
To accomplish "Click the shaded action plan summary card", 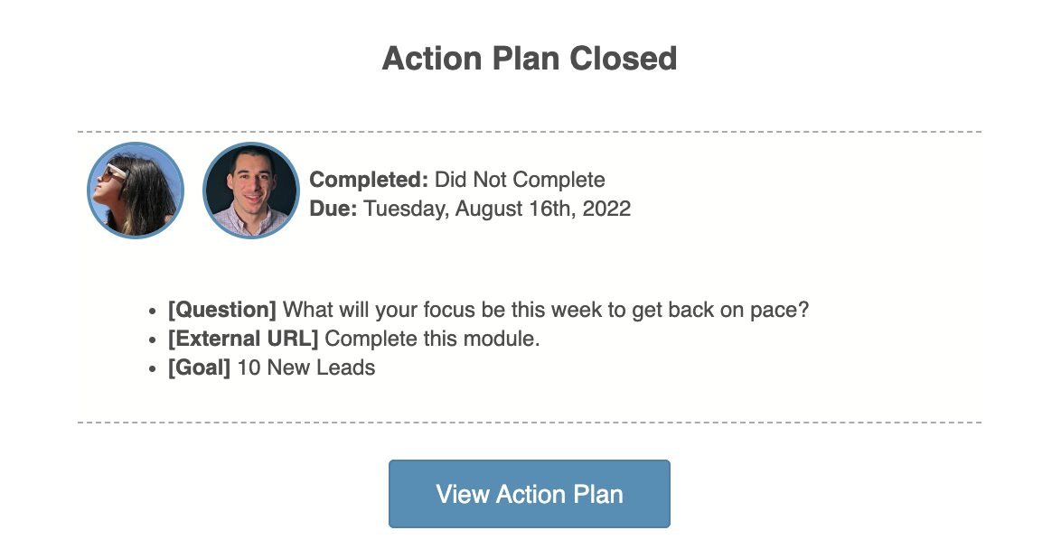I will pos(530,271).
